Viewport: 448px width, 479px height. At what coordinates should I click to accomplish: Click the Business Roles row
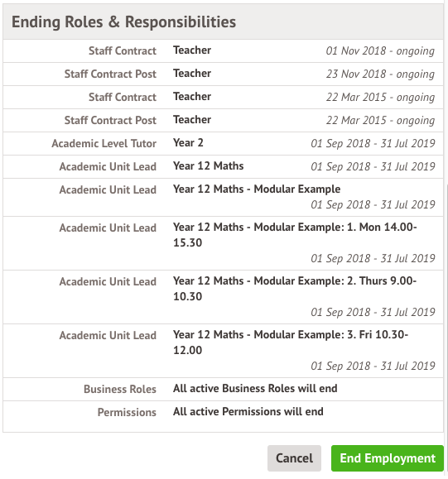tap(224, 389)
